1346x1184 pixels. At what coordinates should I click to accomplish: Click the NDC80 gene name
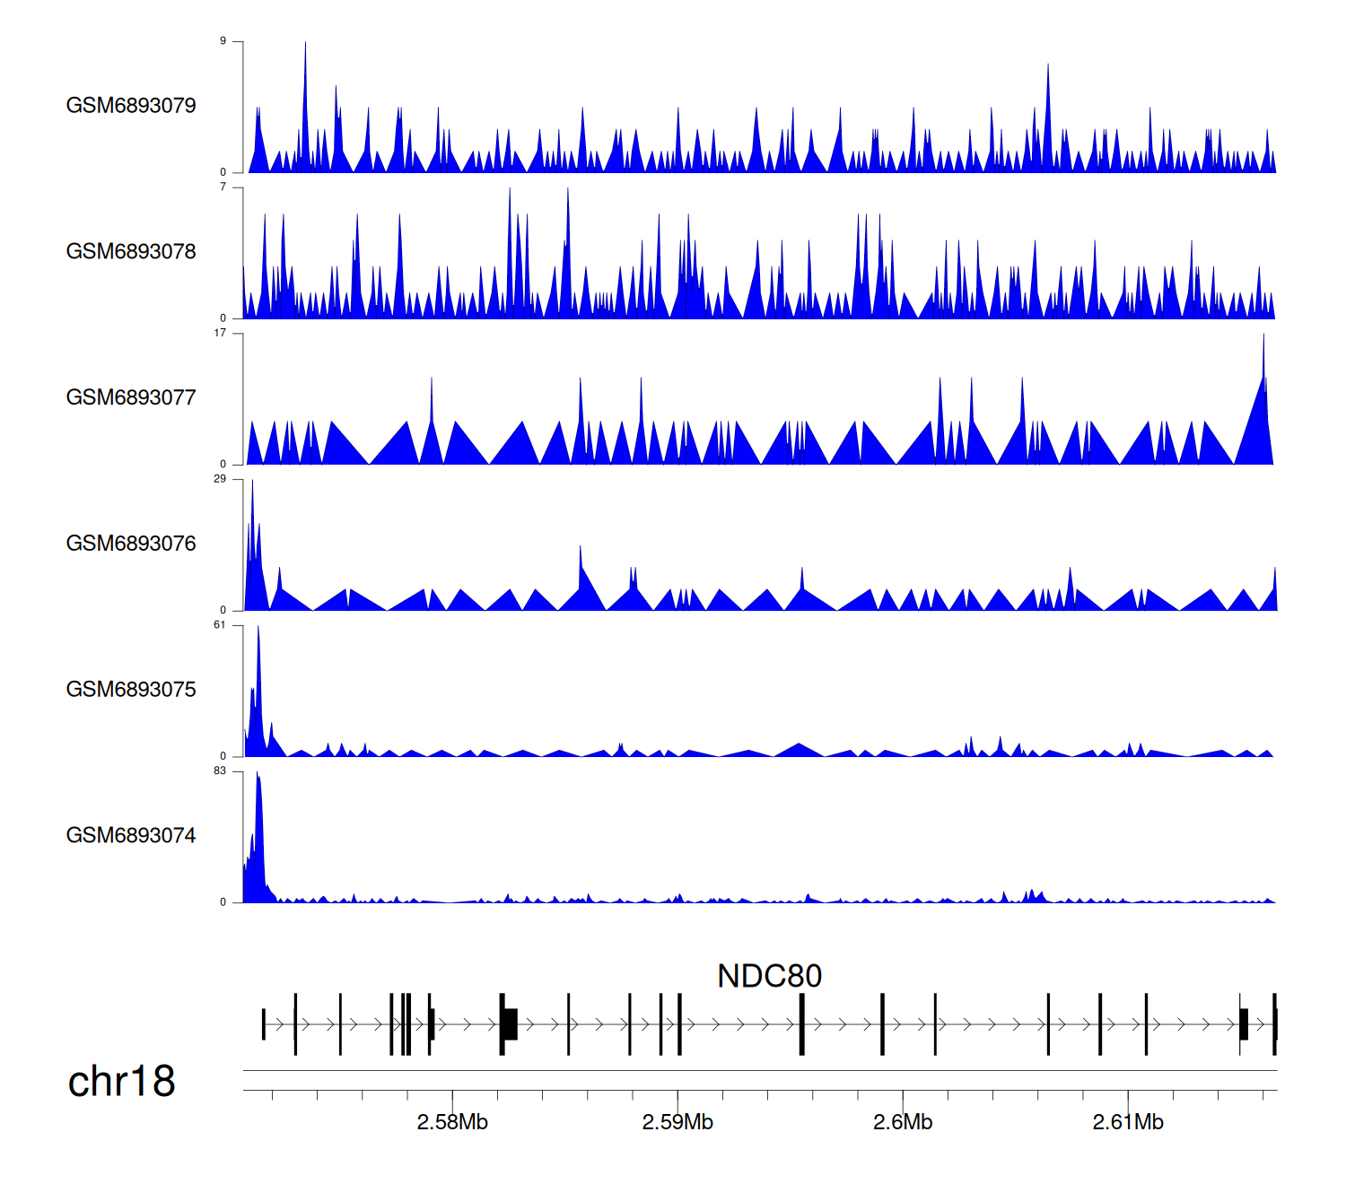coord(769,976)
